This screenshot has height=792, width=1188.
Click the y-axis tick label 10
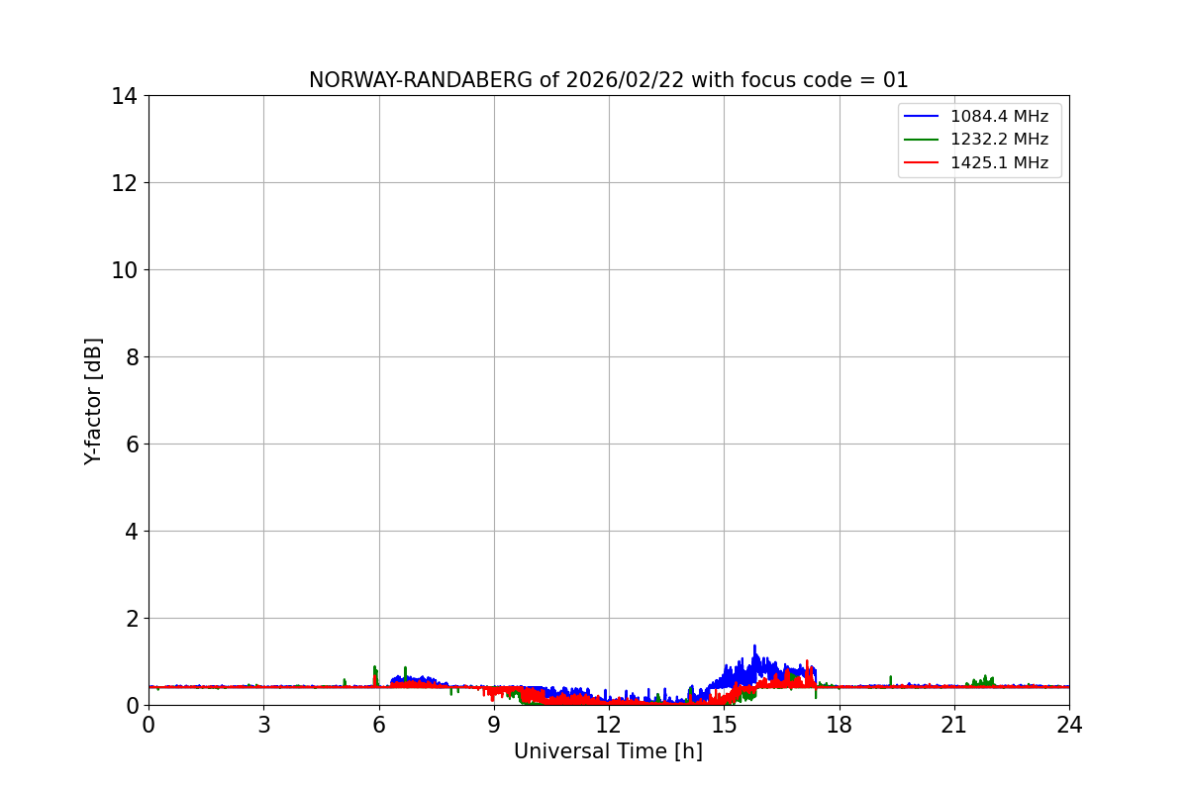(124, 270)
